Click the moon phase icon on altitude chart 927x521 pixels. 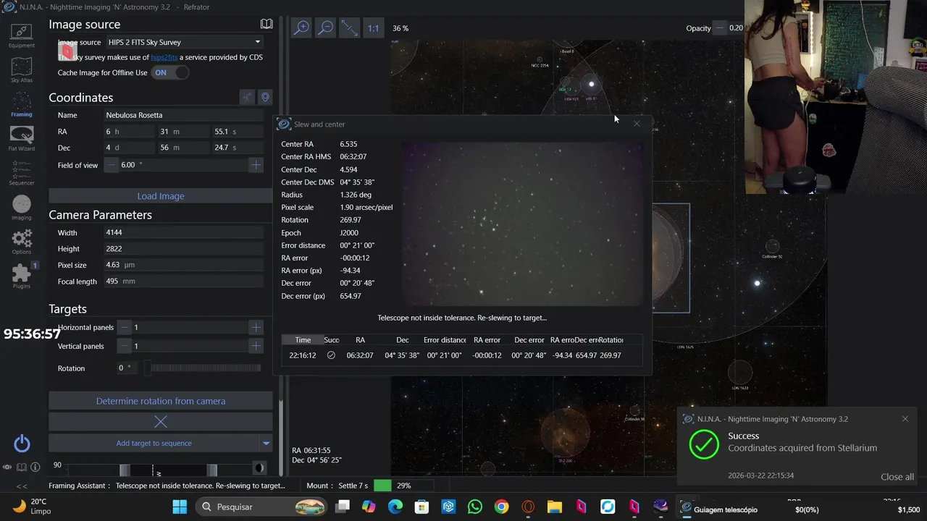click(x=259, y=468)
